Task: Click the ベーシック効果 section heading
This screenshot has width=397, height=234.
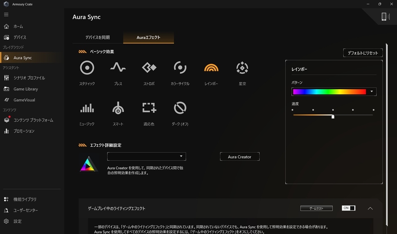Action: click(102, 52)
